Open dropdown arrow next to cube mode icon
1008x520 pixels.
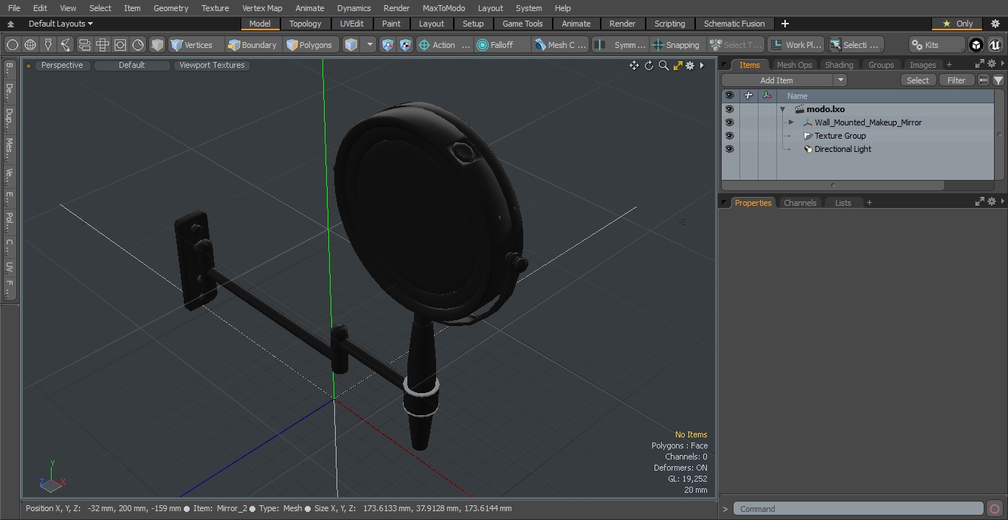tap(370, 45)
